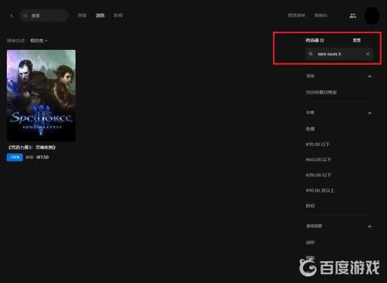Select the 动作 action genre filter
Viewport: 387px width, 283px height.
[310, 242]
